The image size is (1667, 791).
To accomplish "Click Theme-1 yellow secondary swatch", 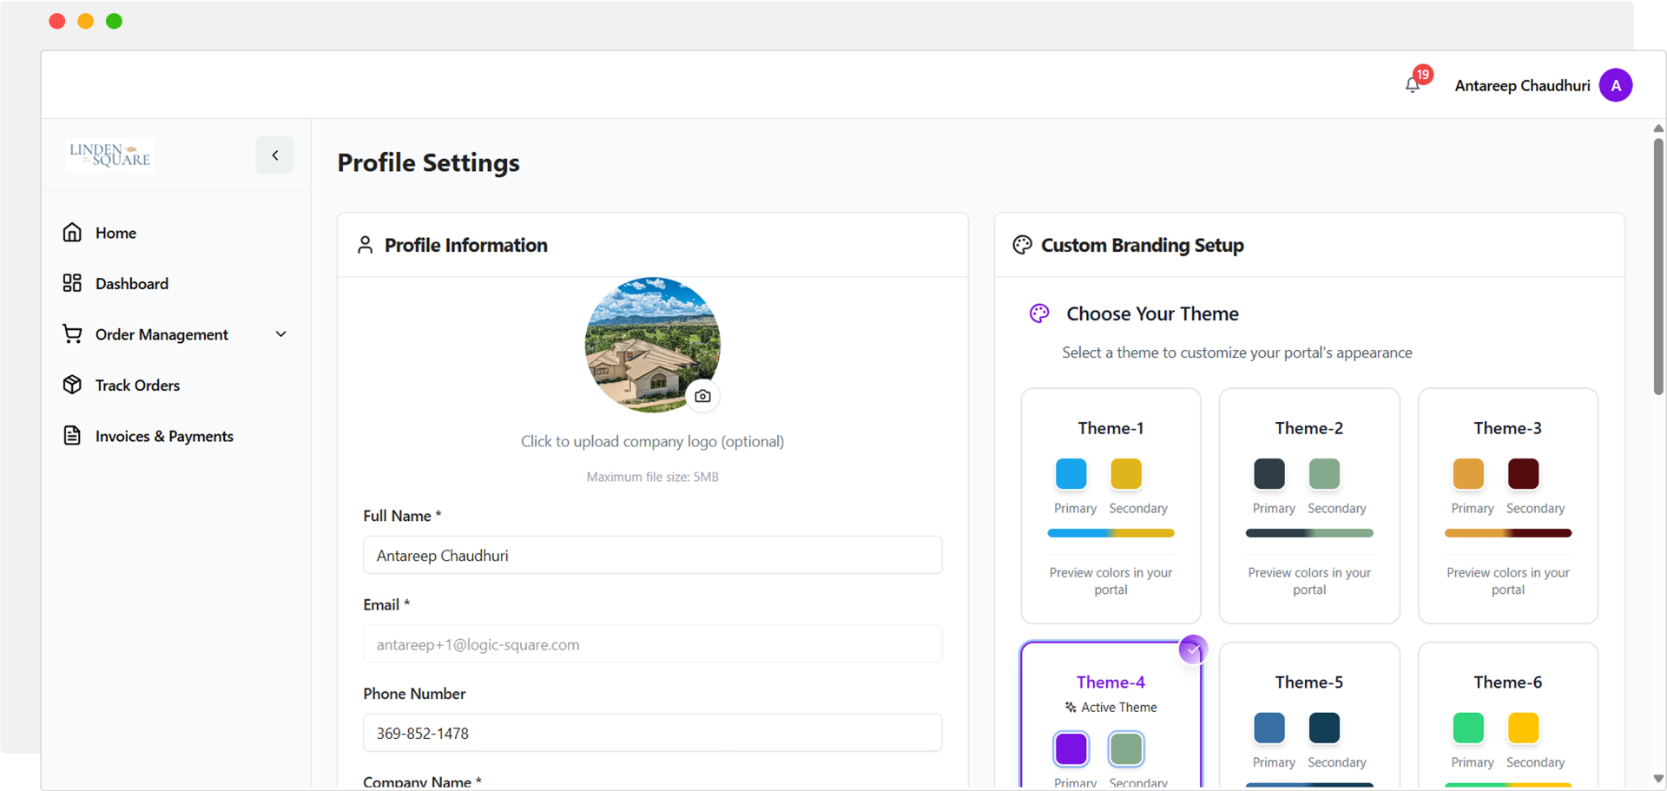I will [1126, 474].
